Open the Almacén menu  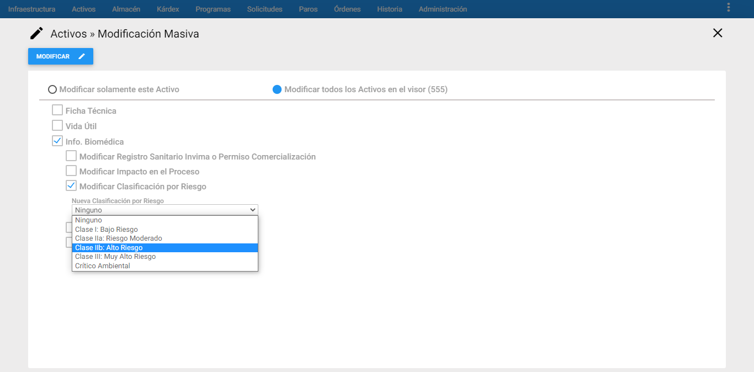[126, 9]
